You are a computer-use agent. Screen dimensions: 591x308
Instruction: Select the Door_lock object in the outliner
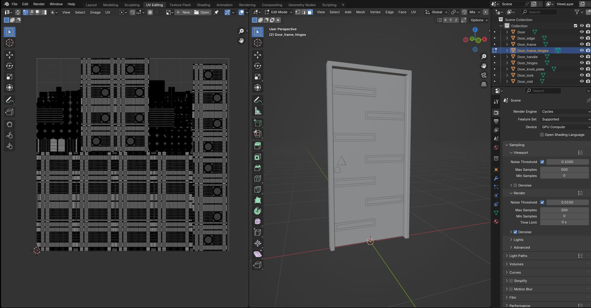tap(525, 75)
